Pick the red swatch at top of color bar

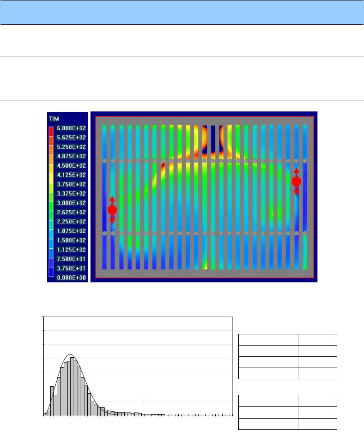point(51,129)
